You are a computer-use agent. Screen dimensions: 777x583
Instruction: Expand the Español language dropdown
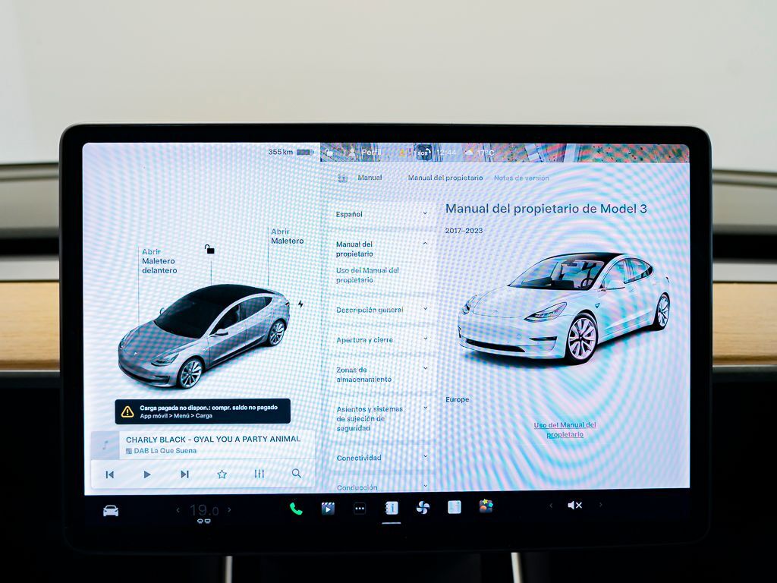tap(382, 215)
